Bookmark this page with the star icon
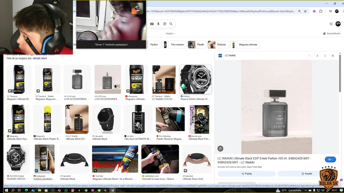This screenshot has width=344, height=193. [305, 11]
